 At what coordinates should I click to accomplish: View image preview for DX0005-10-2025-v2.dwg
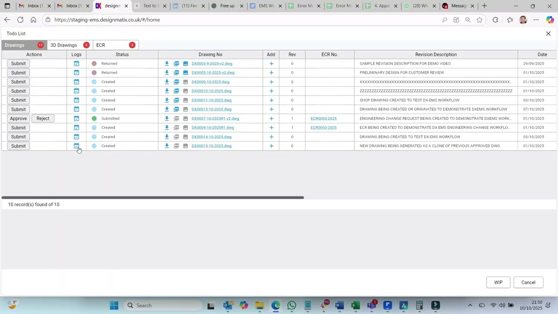click(x=185, y=73)
